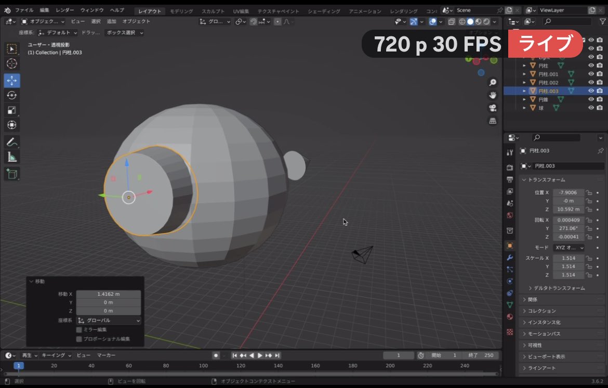Click the current frame number field
608x388 pixels.
398,355
